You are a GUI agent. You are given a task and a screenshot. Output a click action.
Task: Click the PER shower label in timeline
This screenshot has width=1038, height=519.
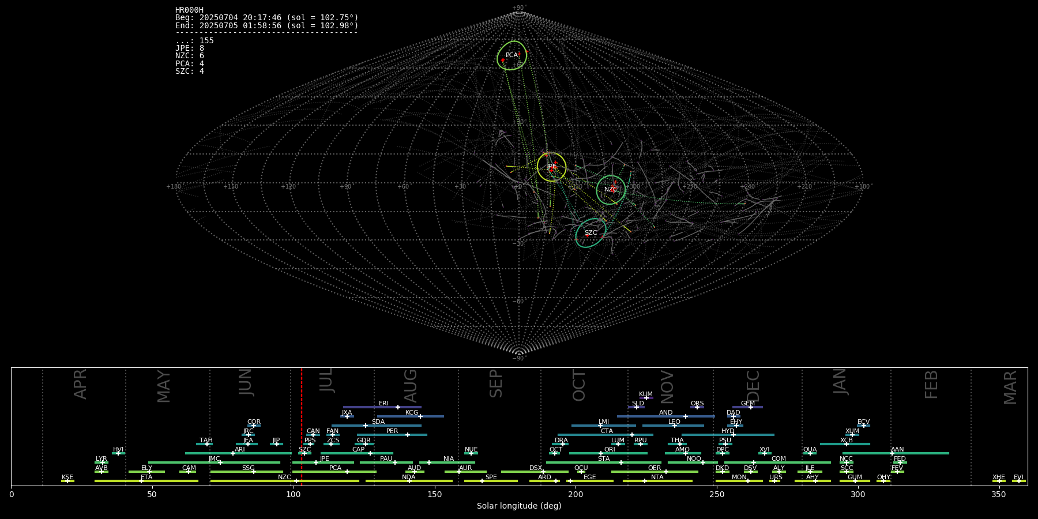pyautogui.click(x=392, y=431)
